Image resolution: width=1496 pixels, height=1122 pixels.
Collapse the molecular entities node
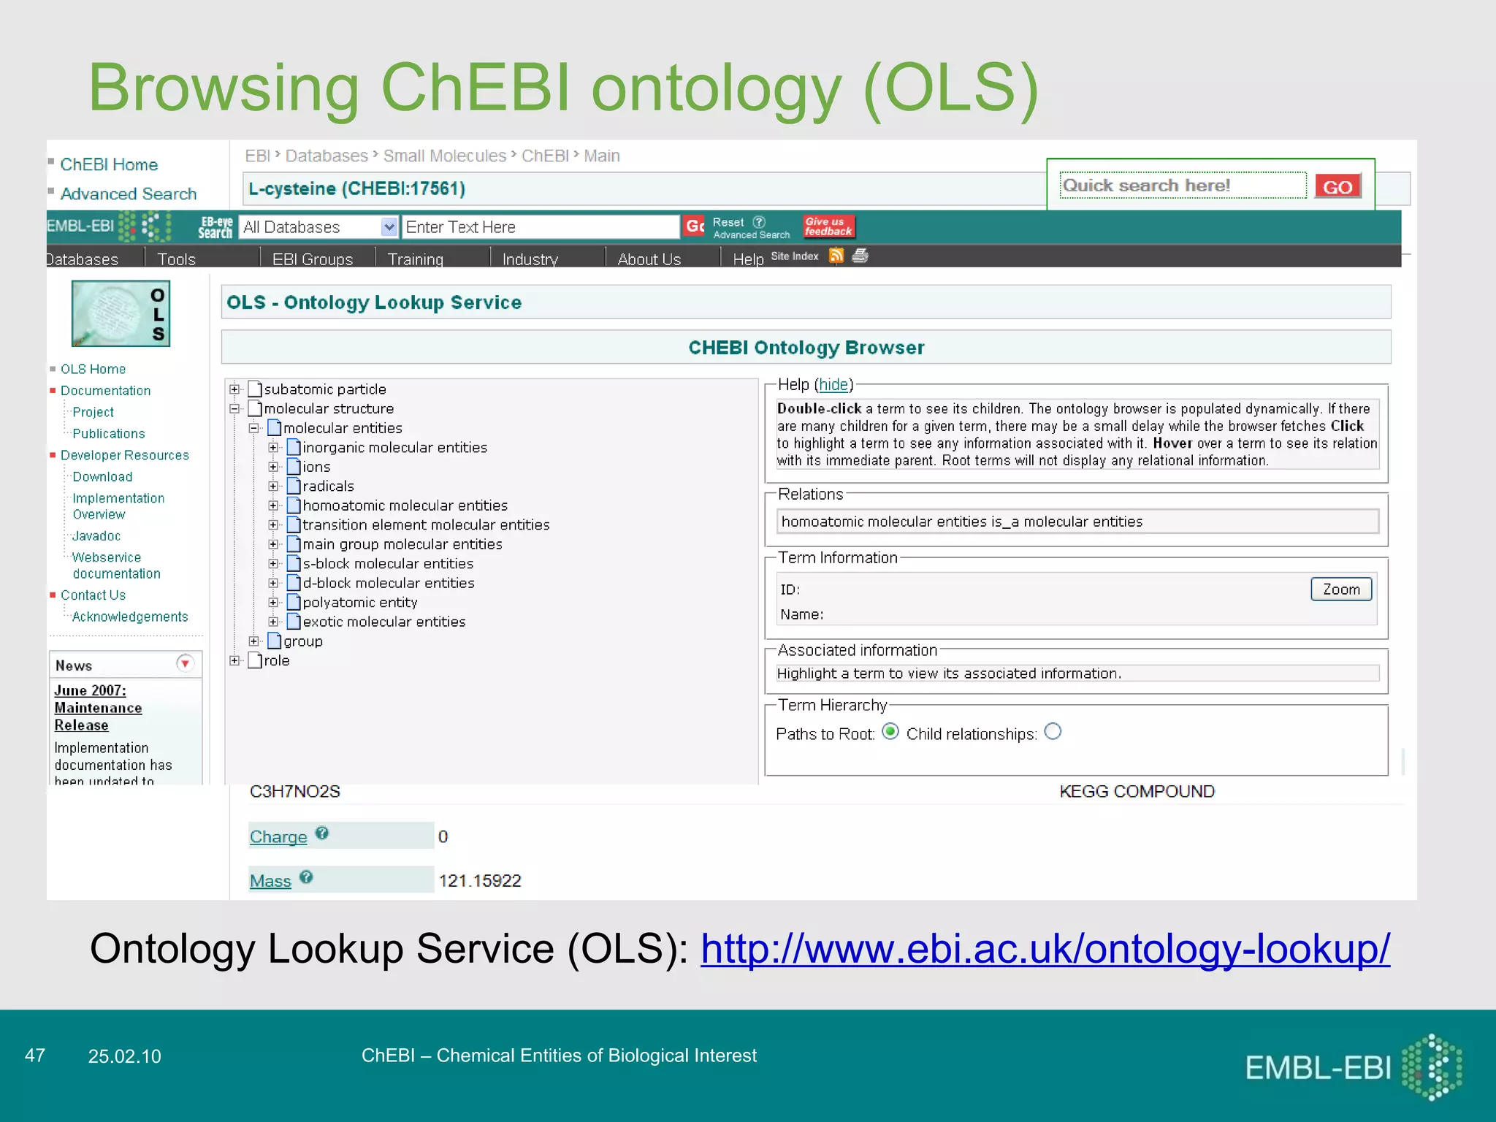pos(253,428)
